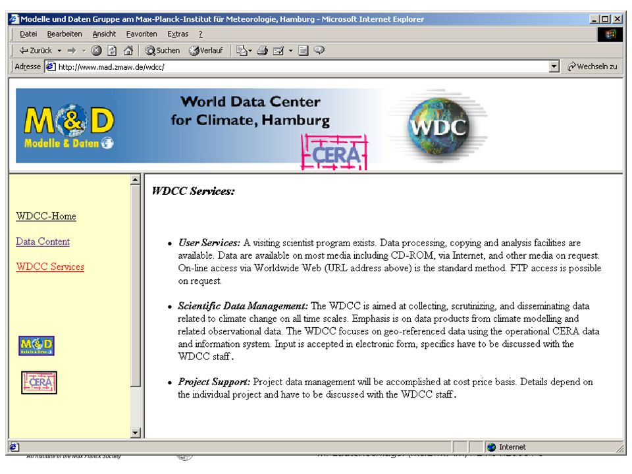Click the Discuss toolbar icon
The height and width of the screenshot is (474, 632).
click(x=303, y=51)
